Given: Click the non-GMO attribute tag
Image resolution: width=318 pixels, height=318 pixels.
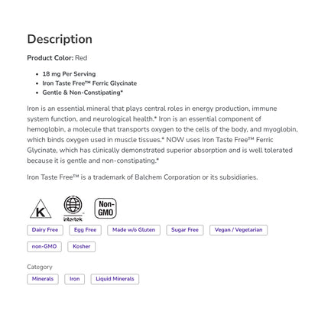Looking at the screenshot, I should pos(44,247).
